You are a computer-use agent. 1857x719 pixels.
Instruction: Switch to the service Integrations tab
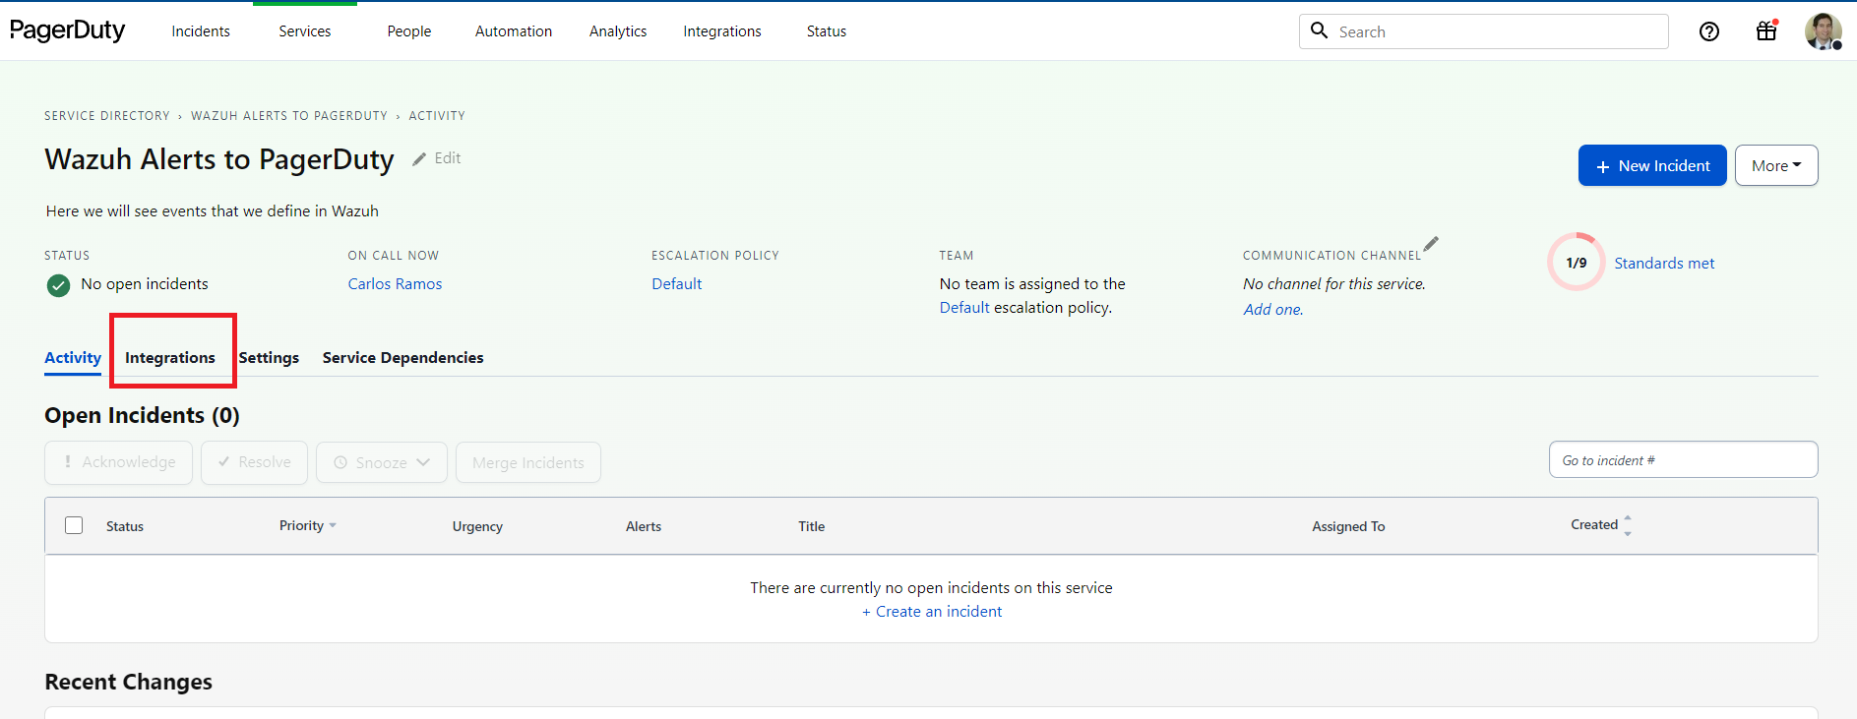click(x=170, y=358)
